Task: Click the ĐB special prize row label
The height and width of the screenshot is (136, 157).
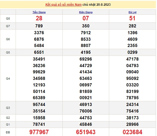Action: pyautogui.click(x=8, y=132)
